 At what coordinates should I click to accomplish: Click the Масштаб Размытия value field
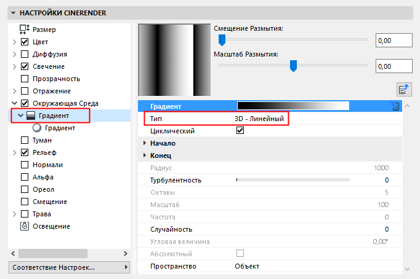point(394,66)
